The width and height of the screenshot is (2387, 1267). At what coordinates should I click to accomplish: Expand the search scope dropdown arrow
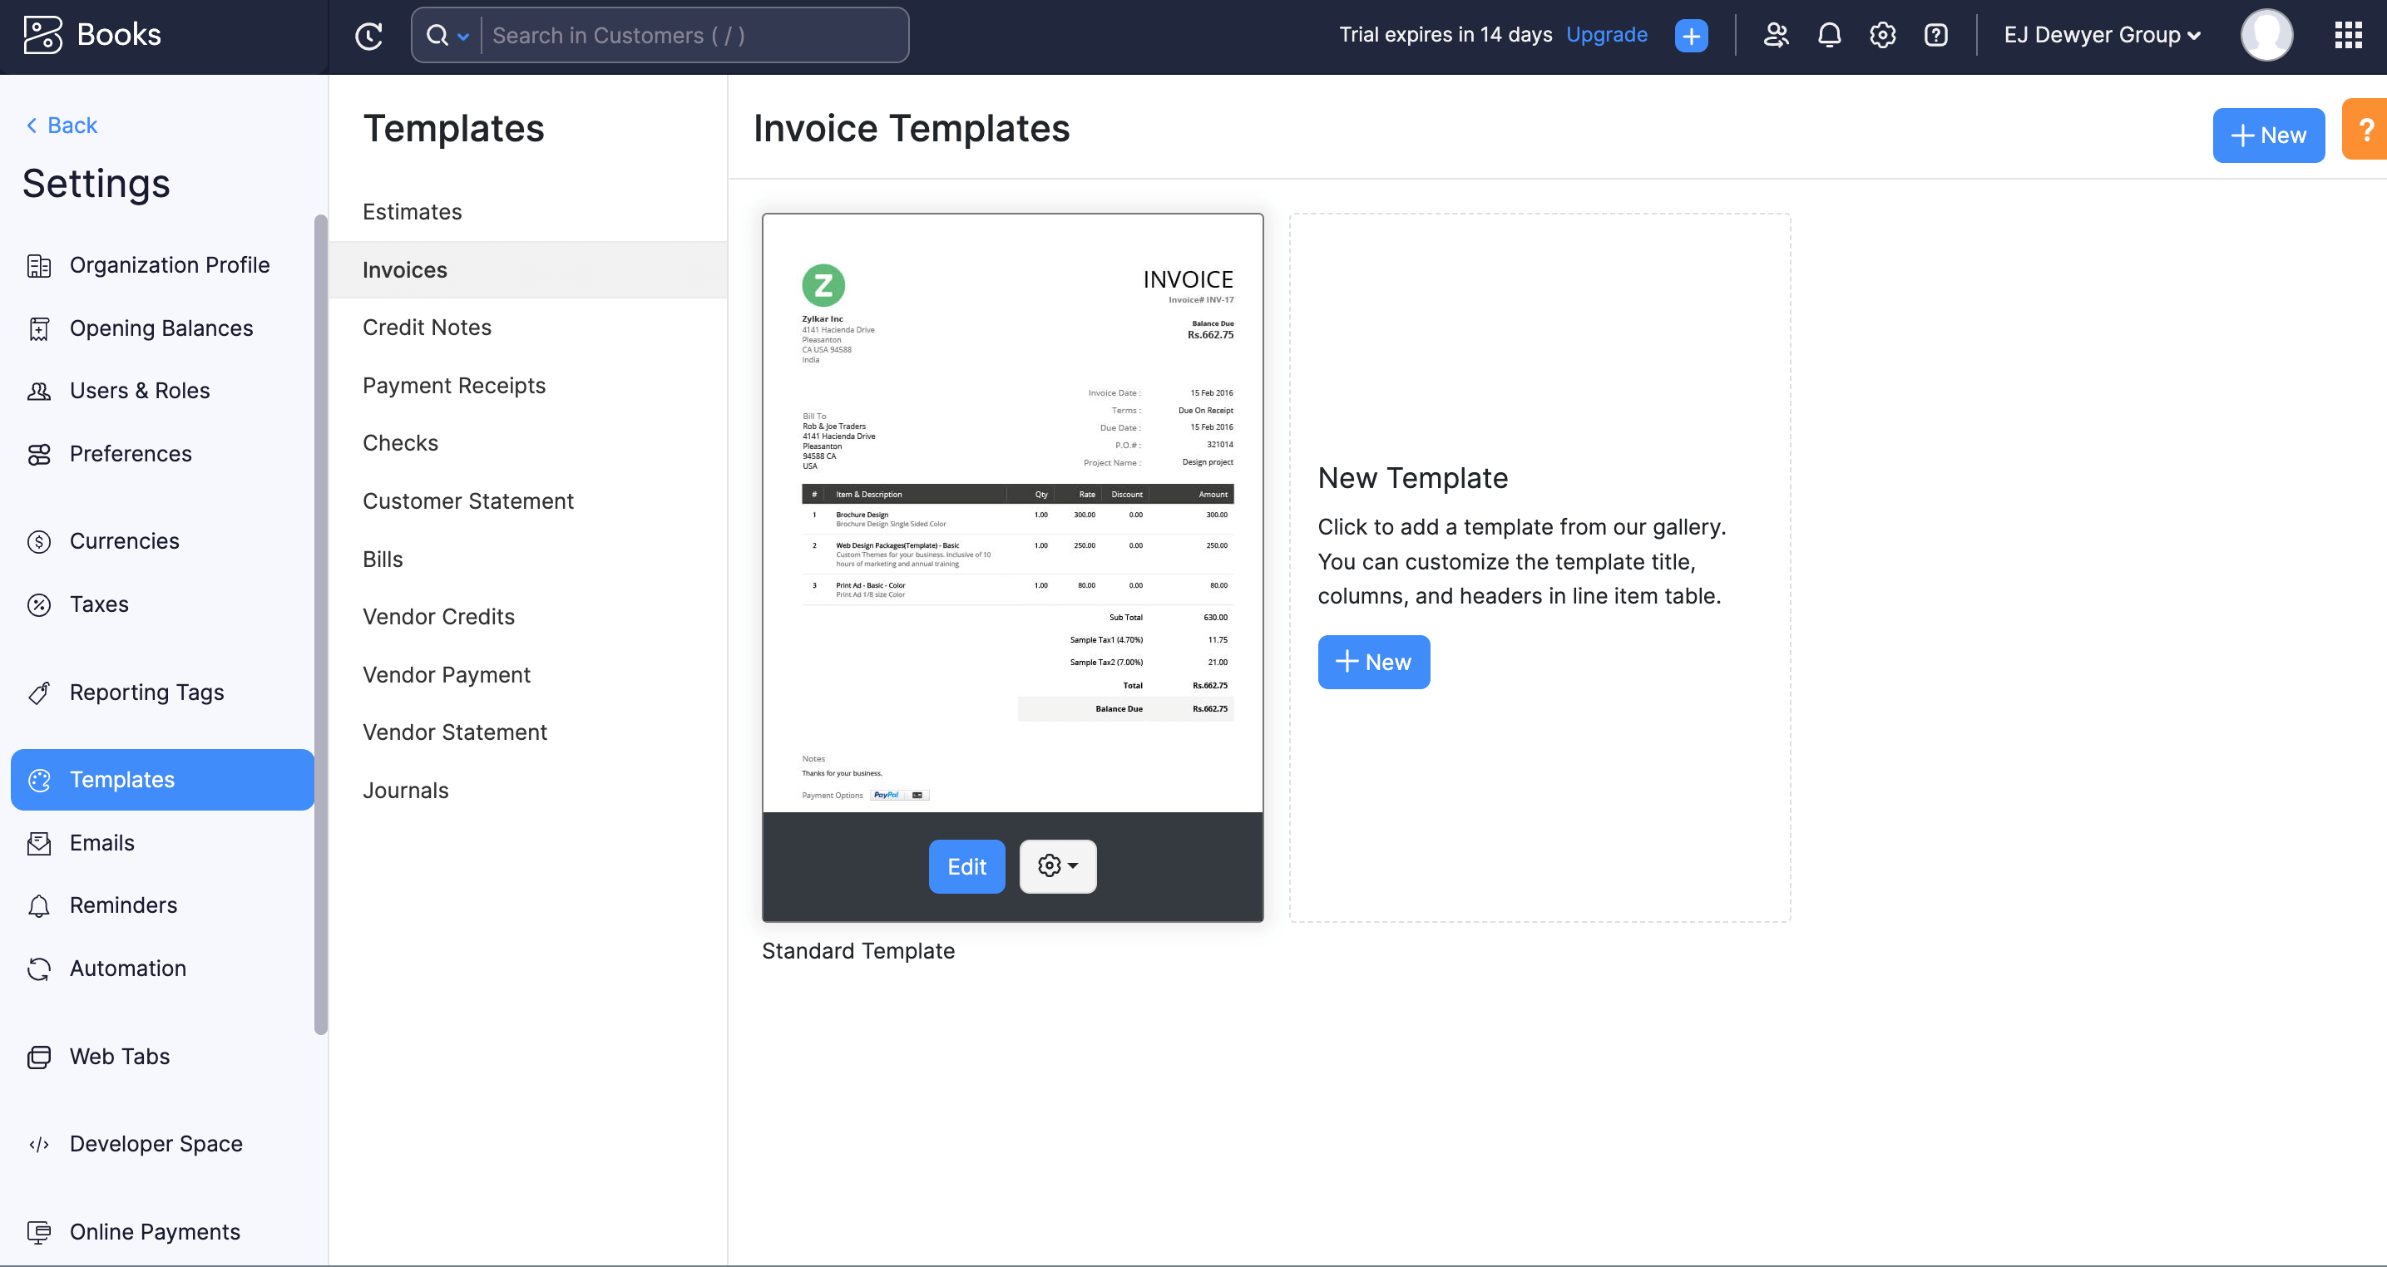[463, 36]
